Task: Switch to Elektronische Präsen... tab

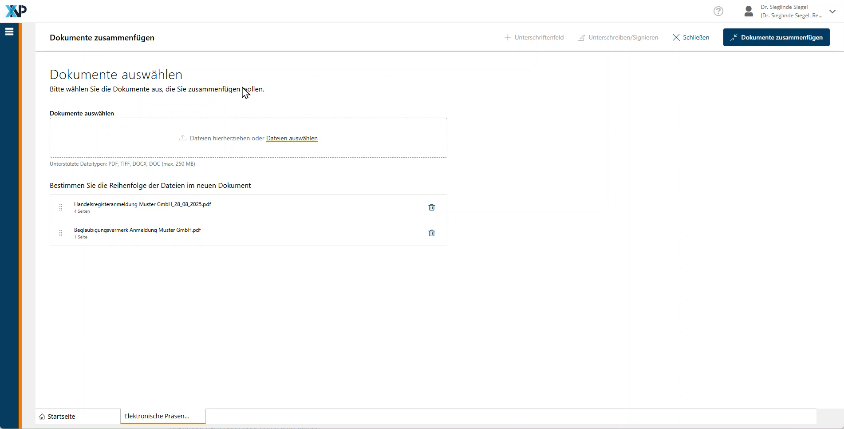Action: [x=157, y=416]
